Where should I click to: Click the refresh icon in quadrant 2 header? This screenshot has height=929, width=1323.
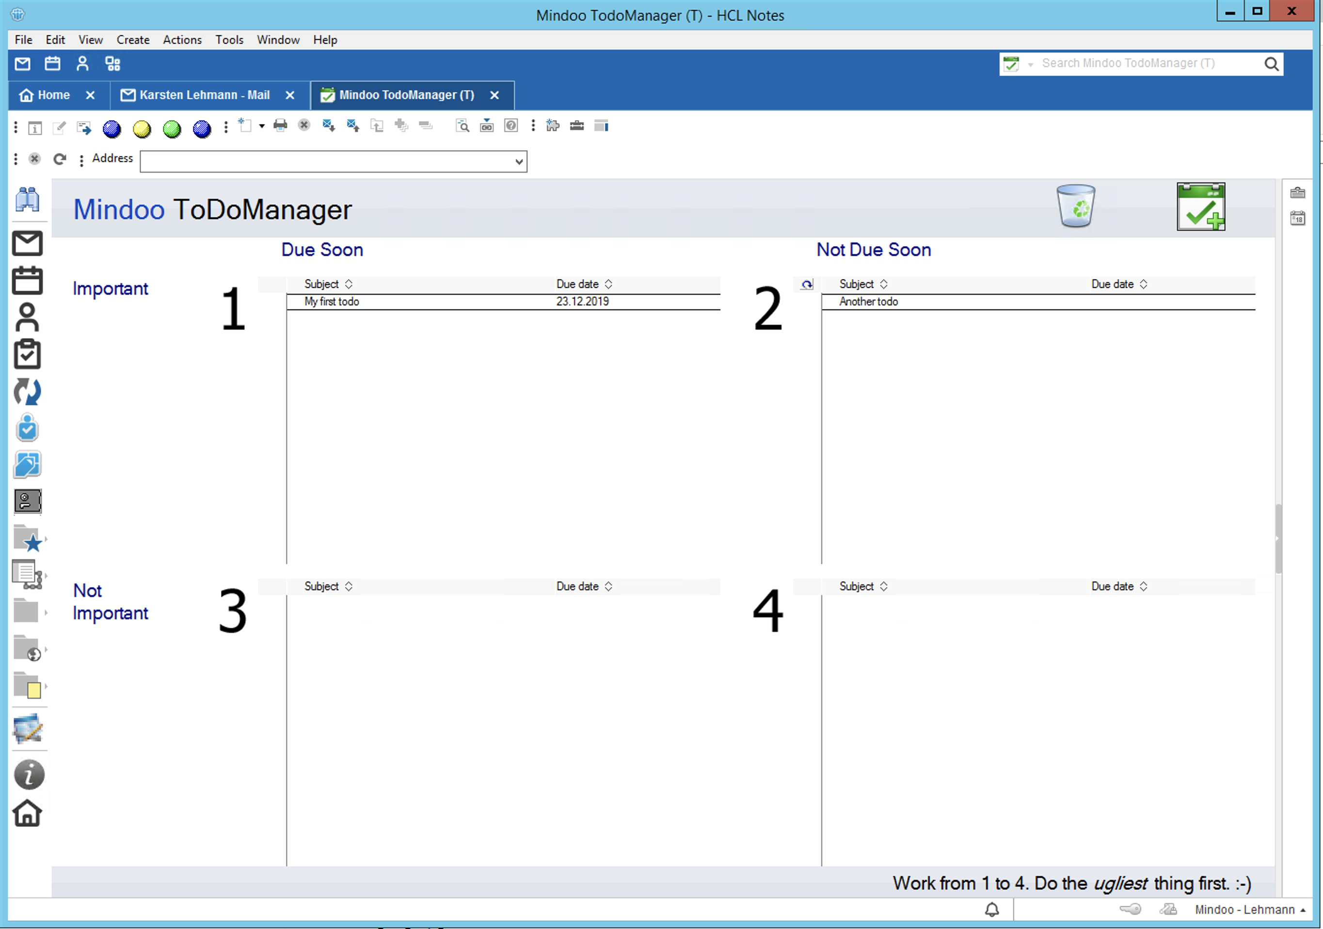[807, 284]
